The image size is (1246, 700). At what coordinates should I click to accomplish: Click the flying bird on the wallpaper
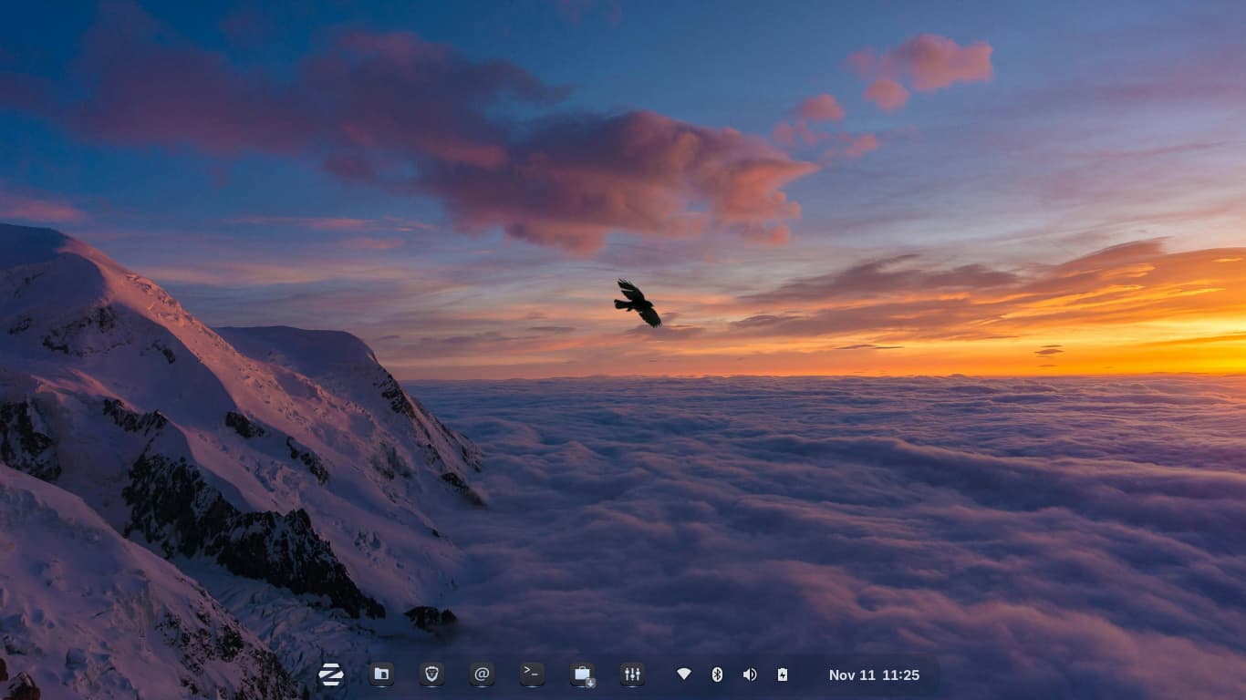pos(638,304)
